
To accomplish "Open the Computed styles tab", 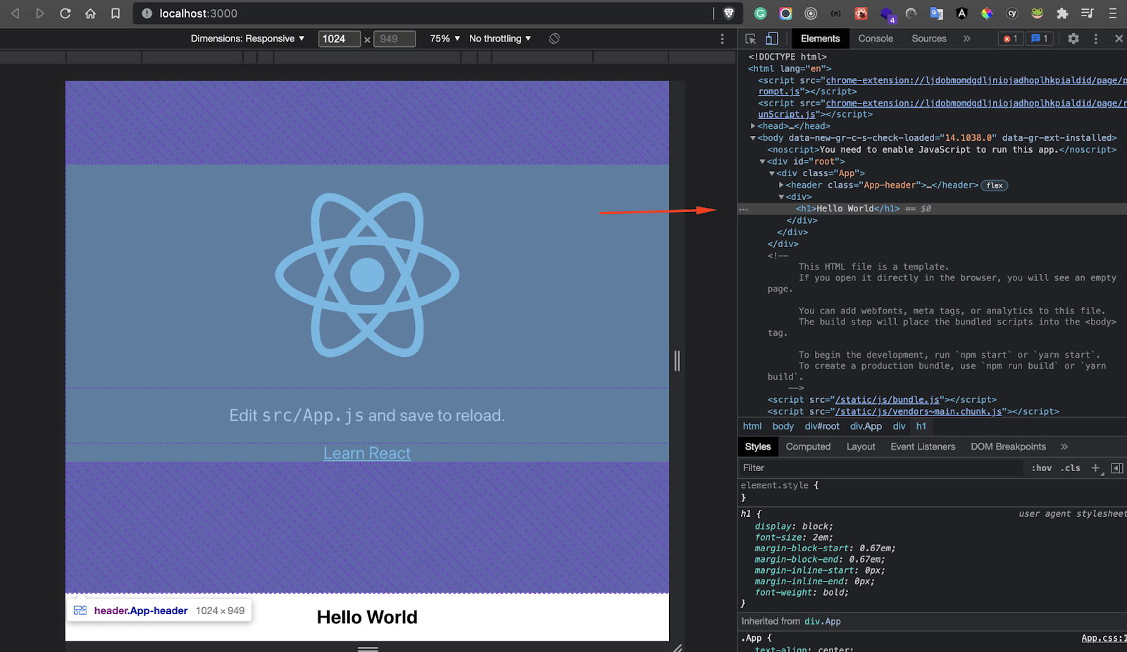I will pos(808,446).
